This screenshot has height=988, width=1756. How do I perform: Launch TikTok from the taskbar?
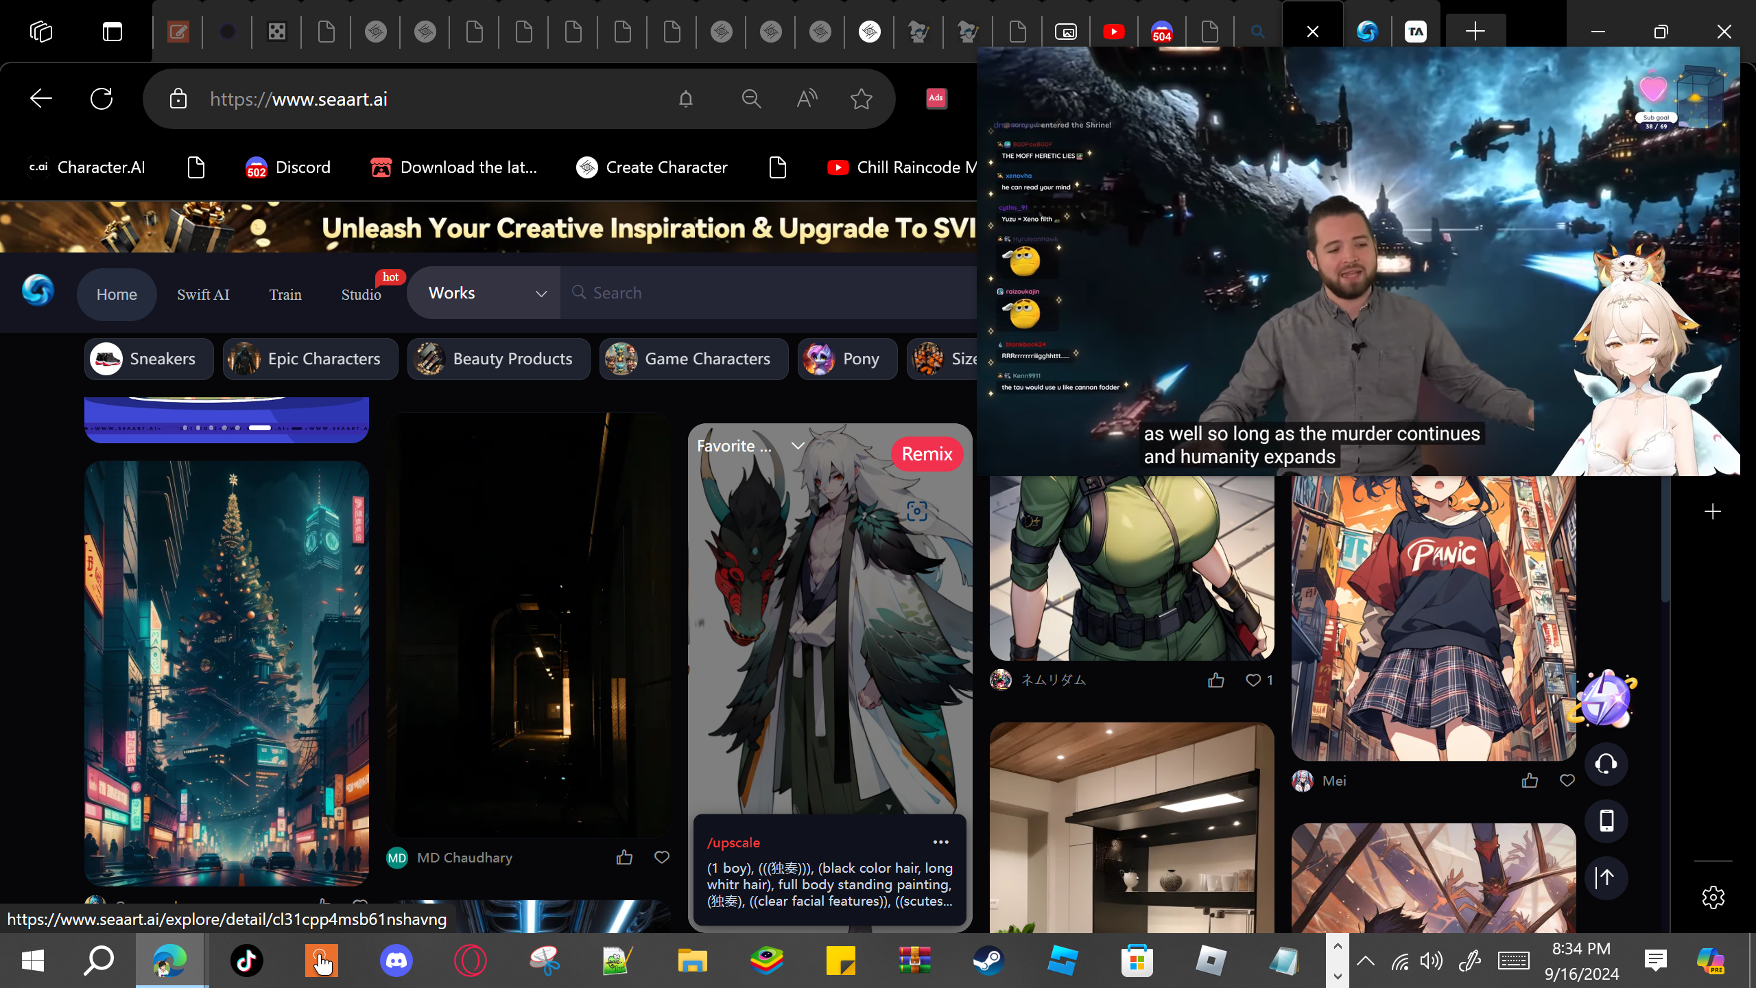[247, 961]
